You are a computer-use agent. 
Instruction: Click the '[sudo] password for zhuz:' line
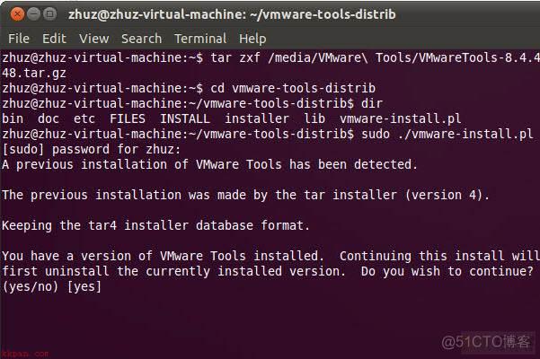[x=92, y=149]
